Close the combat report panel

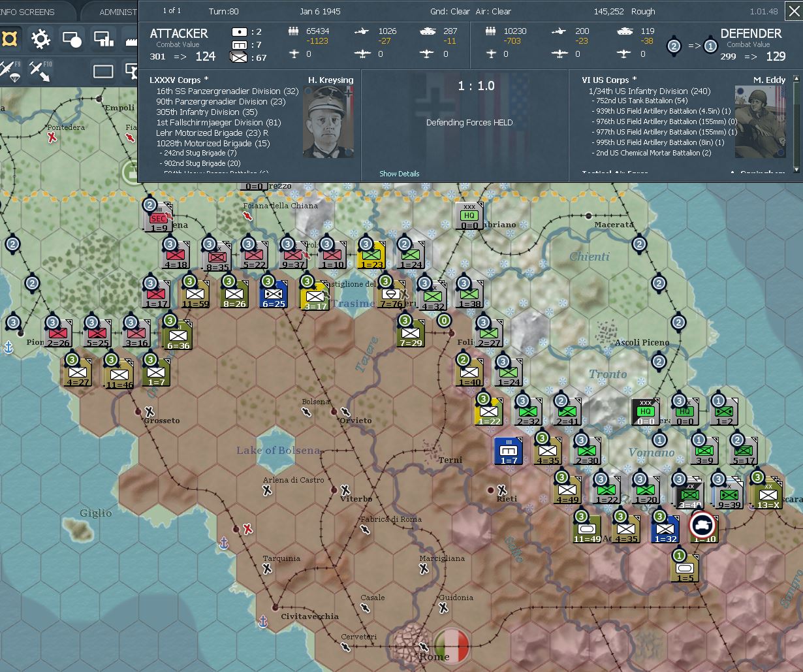click(x=793, y=11)
